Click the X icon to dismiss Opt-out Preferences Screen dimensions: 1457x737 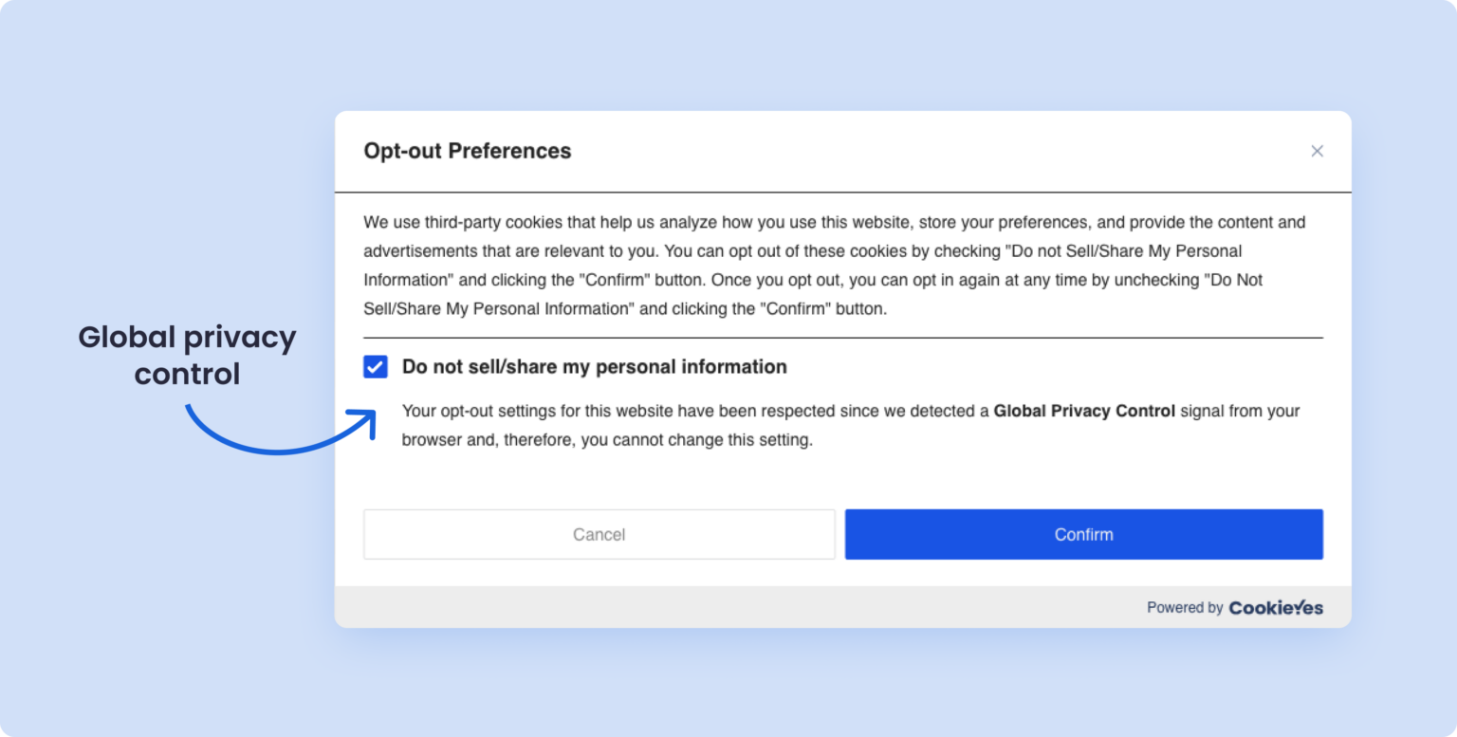(x=1318, y=151)
